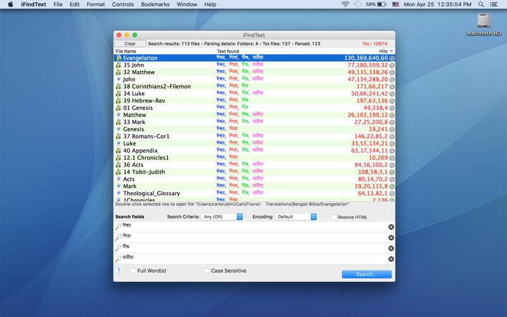Select the Acts result row
Image resolution: width=507 pixels, height=317 pixels.
tap(255, 179)
